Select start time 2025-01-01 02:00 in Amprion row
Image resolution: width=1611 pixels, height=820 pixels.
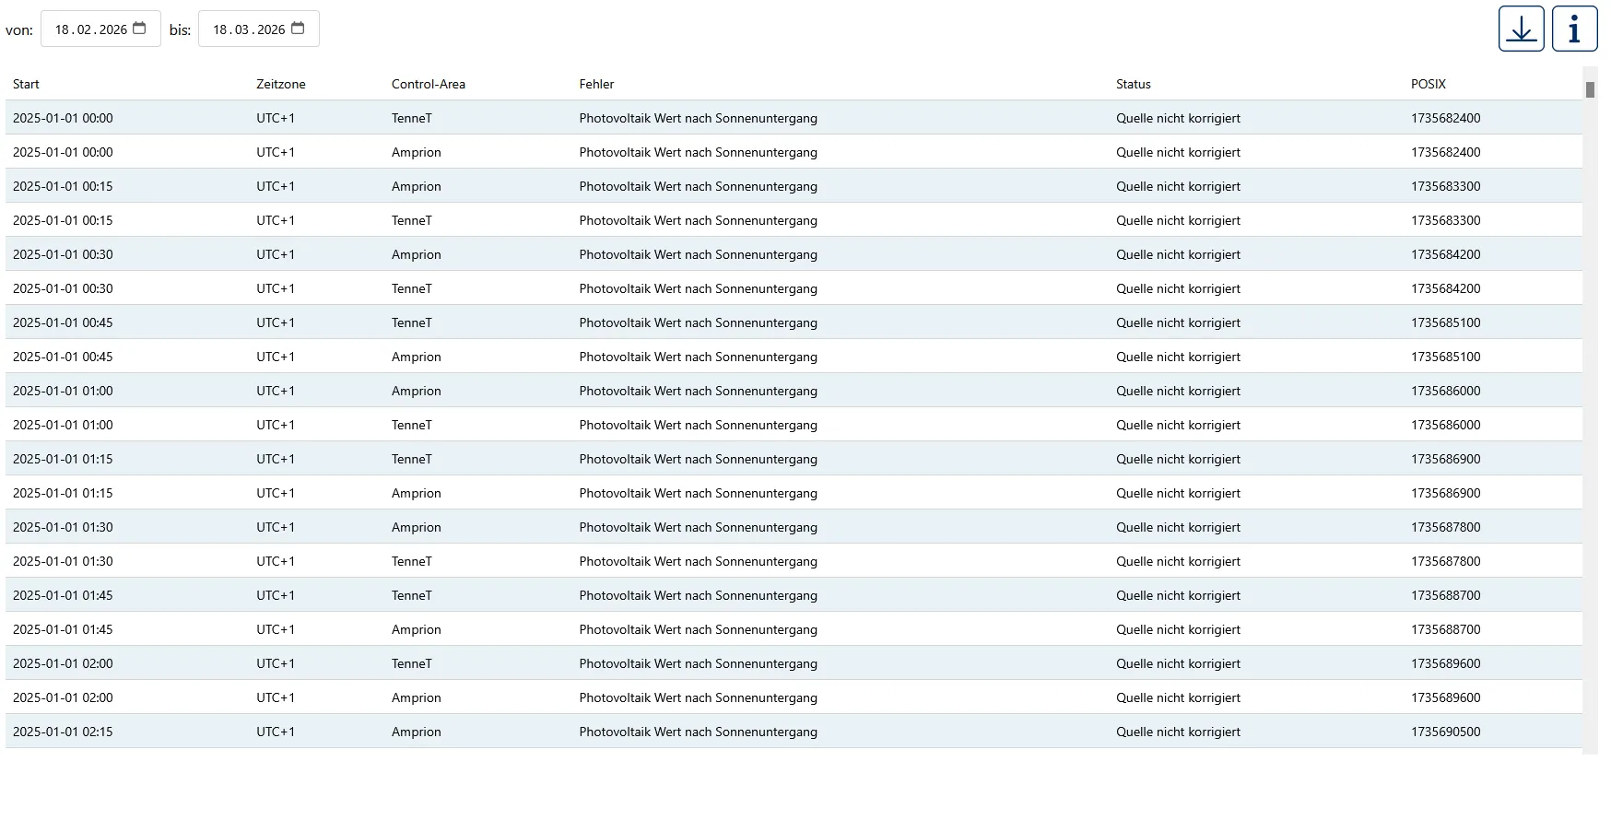tap(63, 697)
